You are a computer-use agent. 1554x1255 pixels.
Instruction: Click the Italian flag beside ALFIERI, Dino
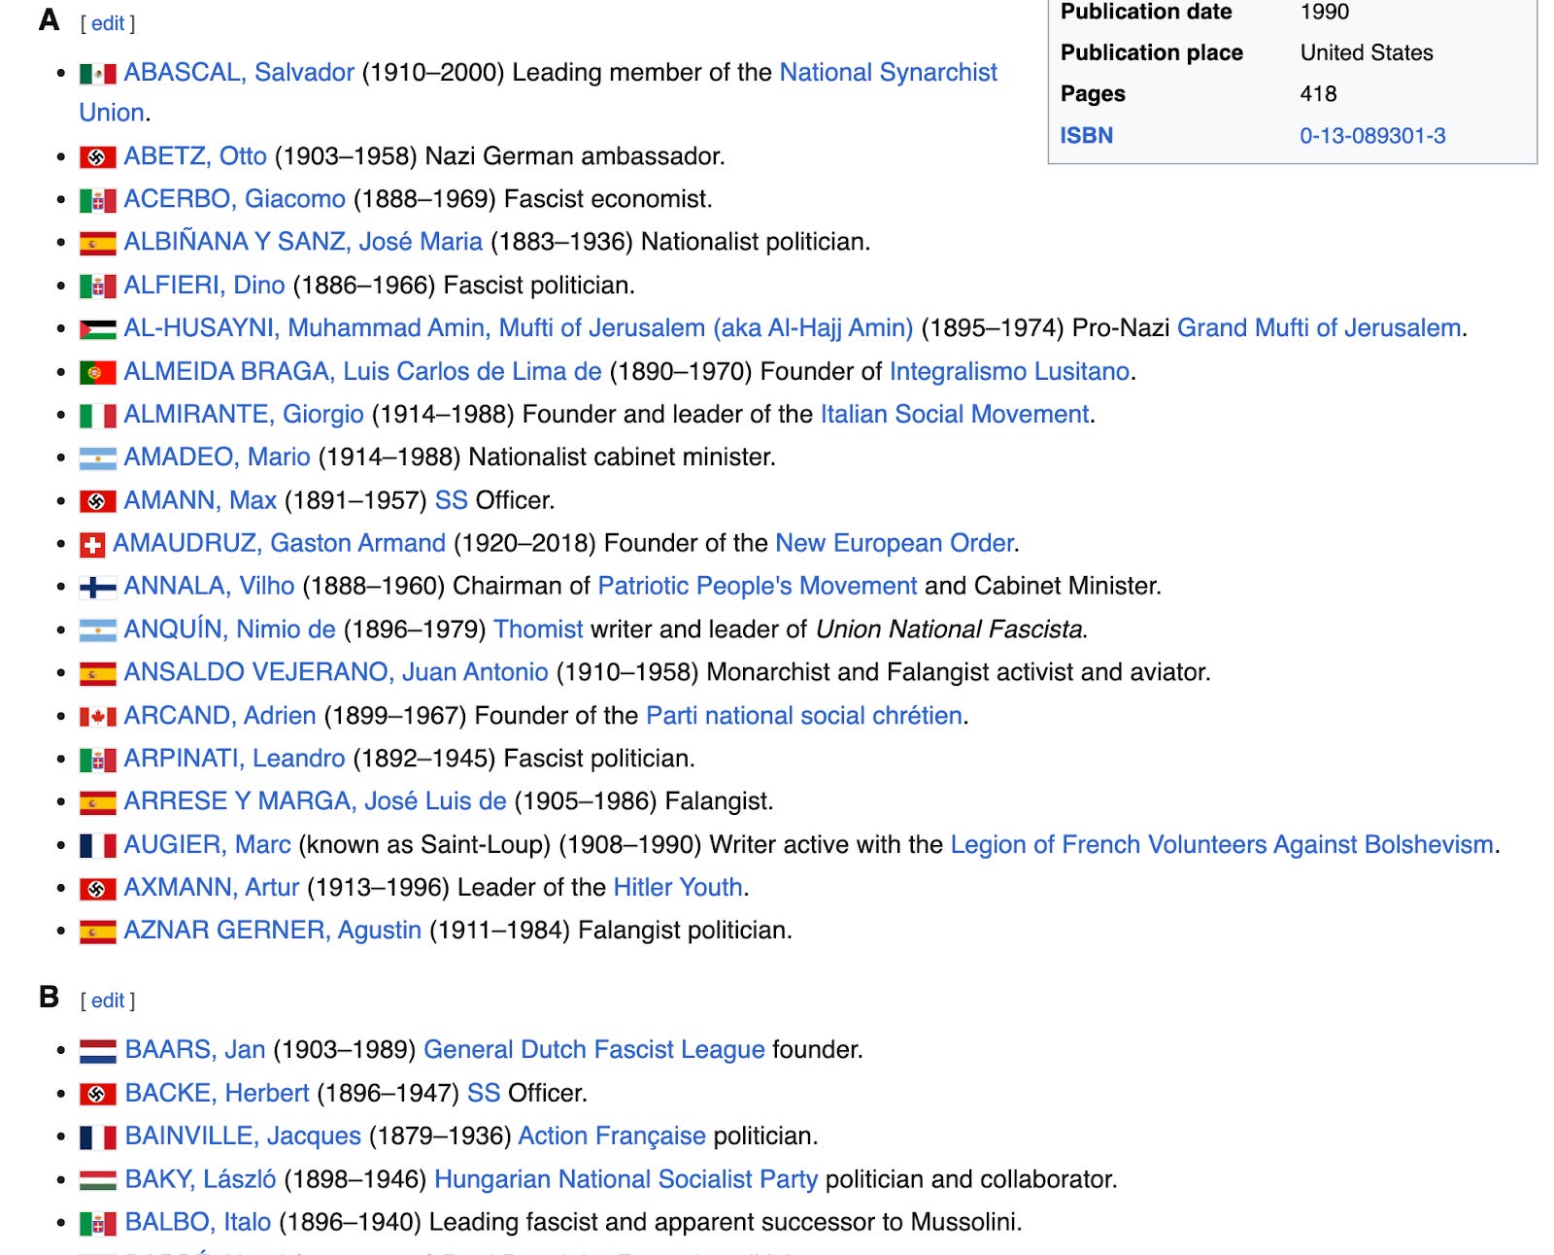point(97,287)
